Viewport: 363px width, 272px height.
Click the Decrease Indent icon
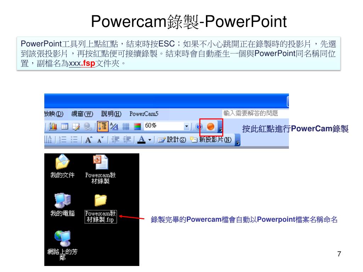115,140
